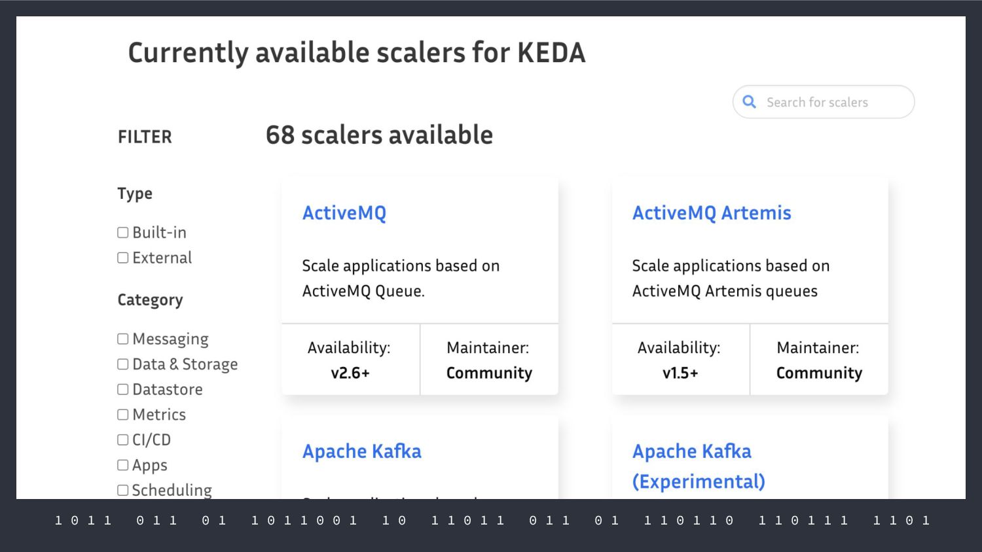Open Apache Kafka (Experimental) scaler link
This screenshot has height=552, width=982.
pos(699,466)
